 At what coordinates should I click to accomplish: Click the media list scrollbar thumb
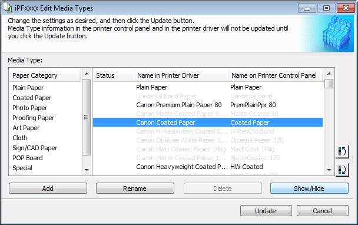[329, 84]
